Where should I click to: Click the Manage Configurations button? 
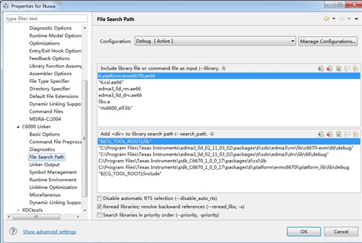click(x=328, y=41)
